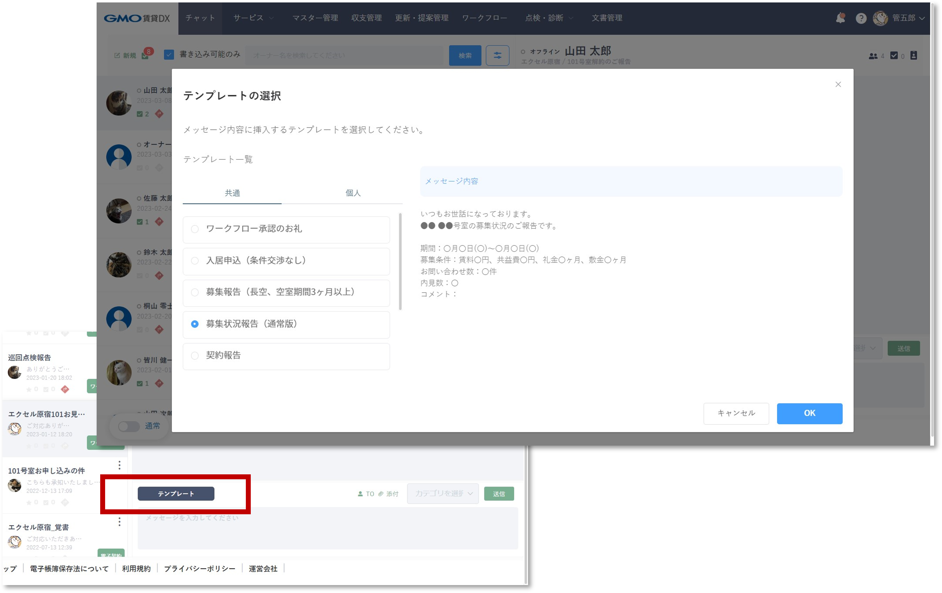Open the カテゴリを選択 dropdown
The width and height of the screenshot is (942, 593).
pos(442,494)
